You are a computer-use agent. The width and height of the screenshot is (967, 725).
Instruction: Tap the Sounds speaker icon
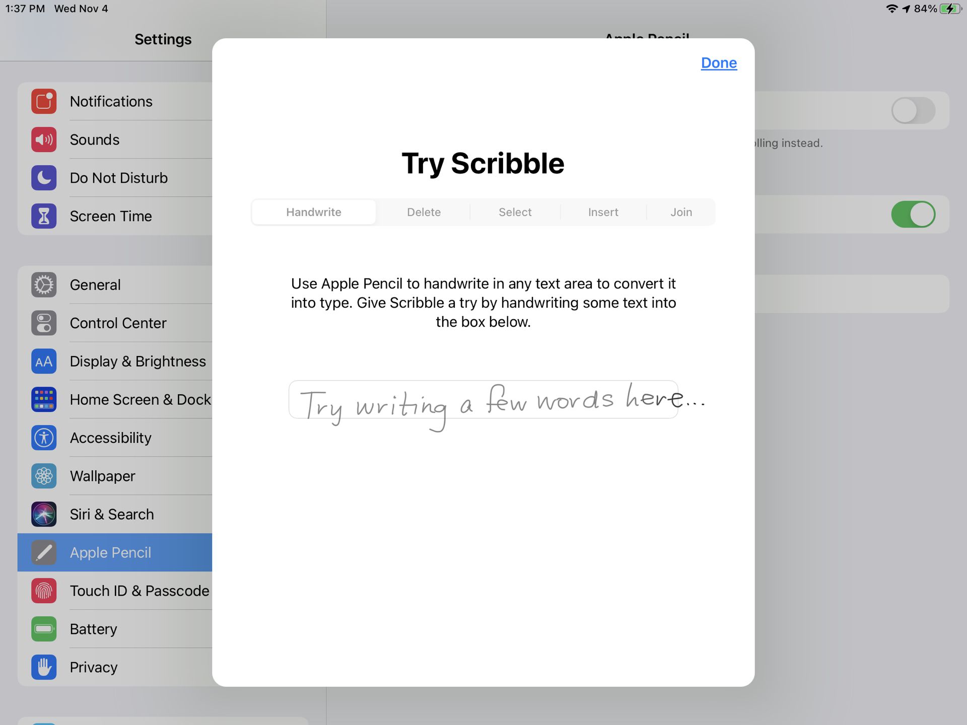pos(44,139)
